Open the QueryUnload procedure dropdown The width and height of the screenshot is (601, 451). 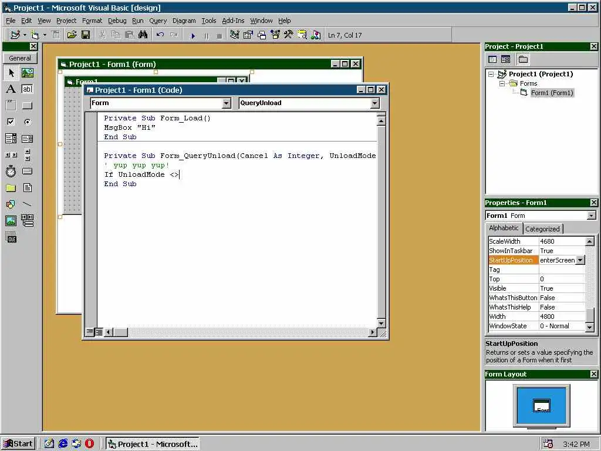pos(375,103)
